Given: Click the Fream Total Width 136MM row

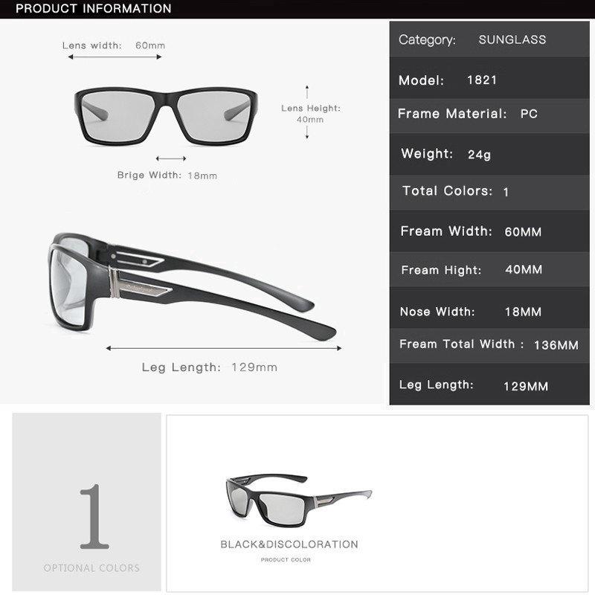Looking at the screenshot, I should [x=489, y=346].
